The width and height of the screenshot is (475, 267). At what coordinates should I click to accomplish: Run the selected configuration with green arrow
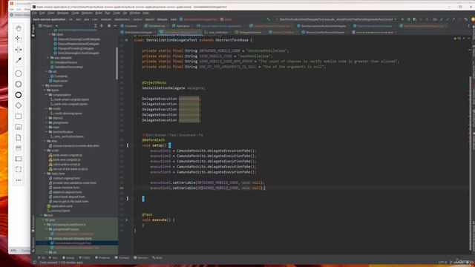tap(402, 19)
